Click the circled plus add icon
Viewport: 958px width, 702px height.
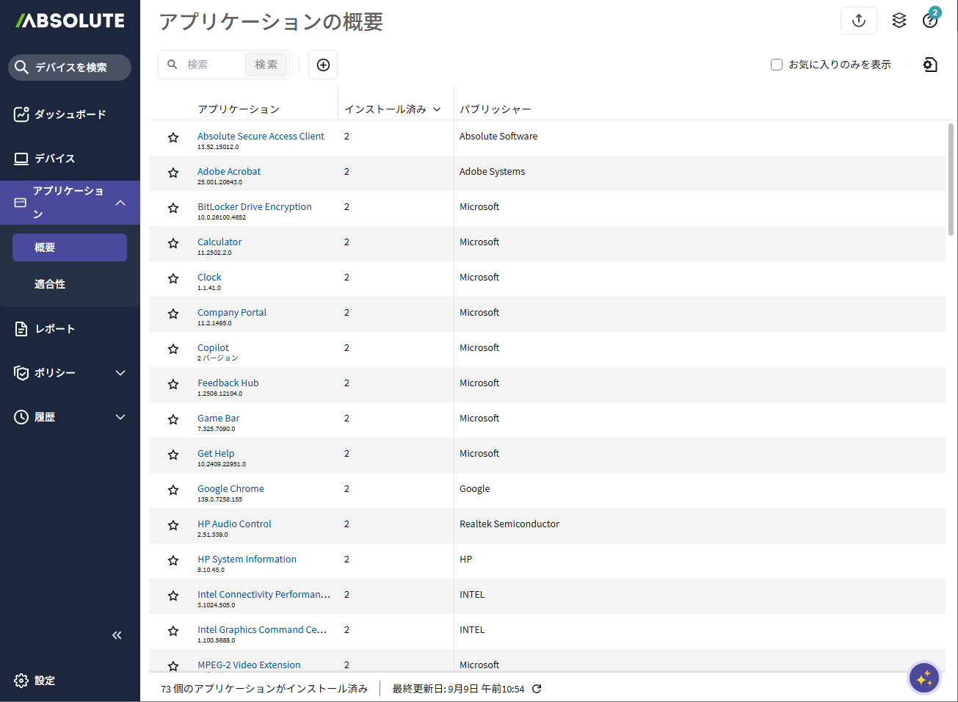tap(323, 65)
